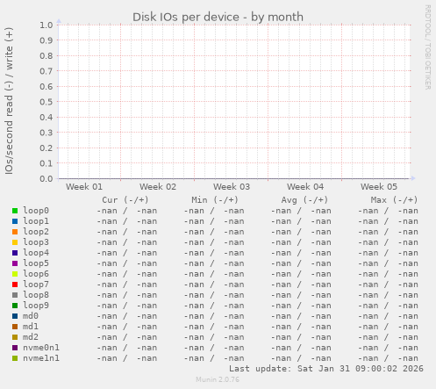
Task: Click the Week 02 axis label
Action: 158,187
